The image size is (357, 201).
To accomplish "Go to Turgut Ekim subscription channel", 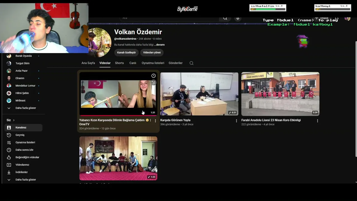I will click(x=23, y=63).
